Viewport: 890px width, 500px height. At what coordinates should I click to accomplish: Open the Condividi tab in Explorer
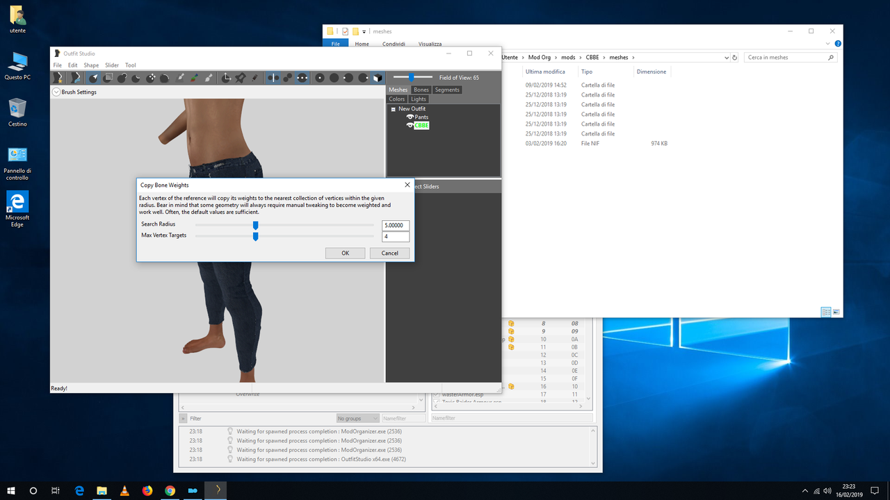point(394,44)
